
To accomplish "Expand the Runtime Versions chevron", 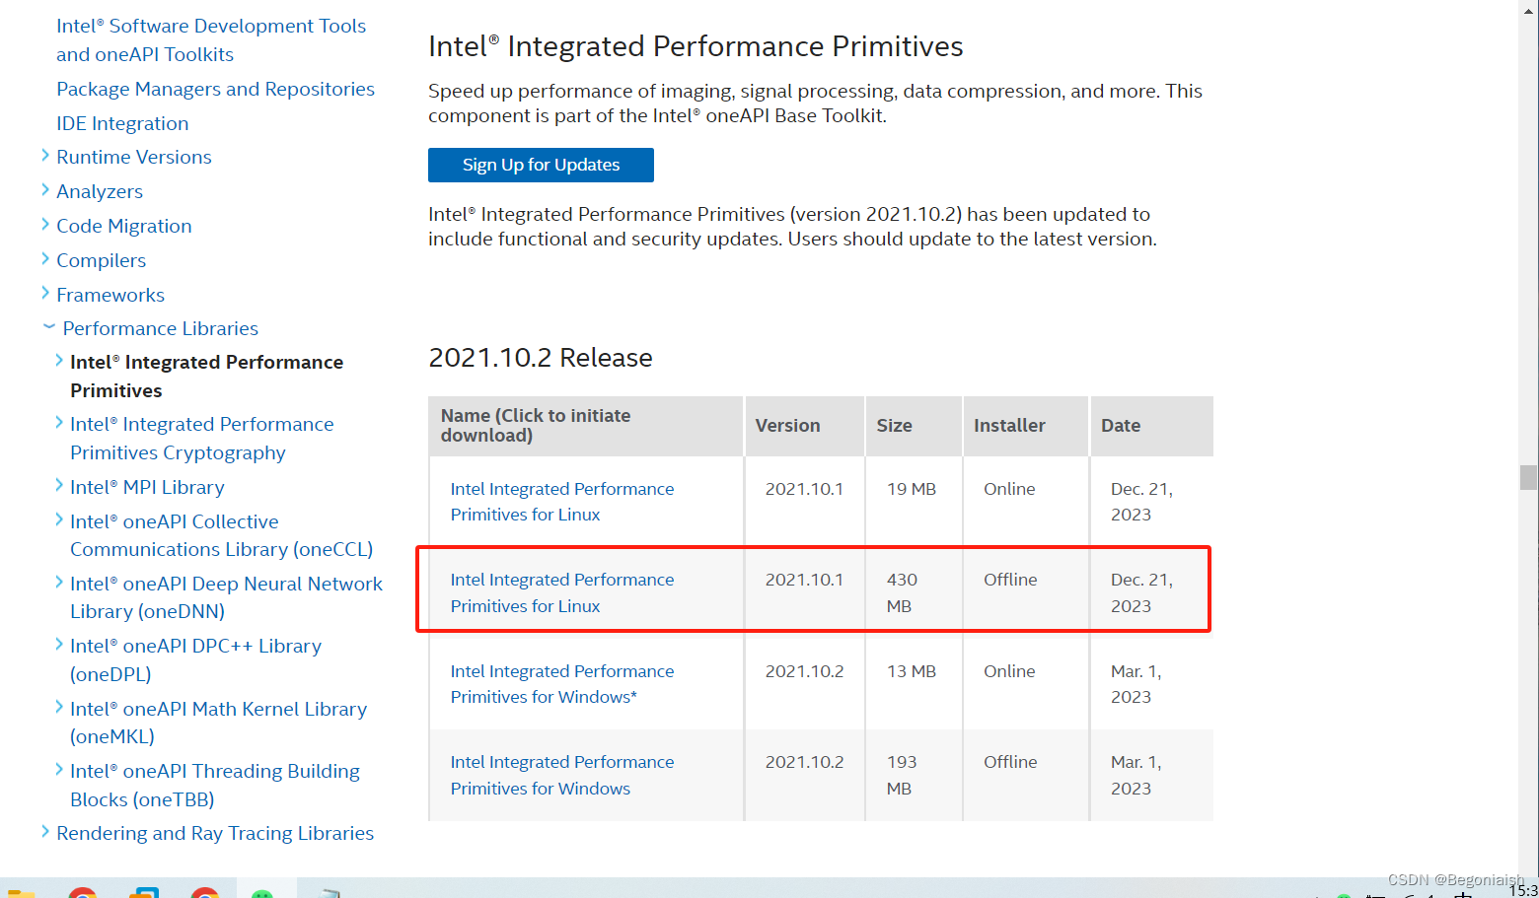I will (x=45, y=156).
